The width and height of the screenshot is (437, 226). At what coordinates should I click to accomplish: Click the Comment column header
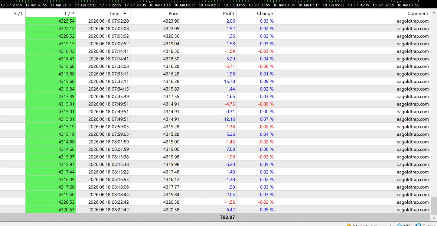pyautogui.click(x=353, y=13)
